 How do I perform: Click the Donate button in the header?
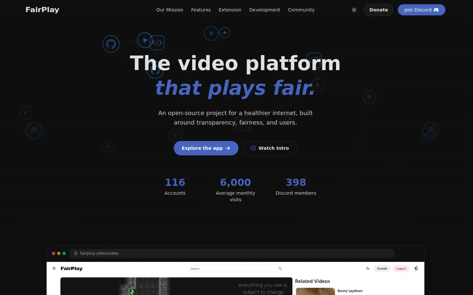pos(379,10)
